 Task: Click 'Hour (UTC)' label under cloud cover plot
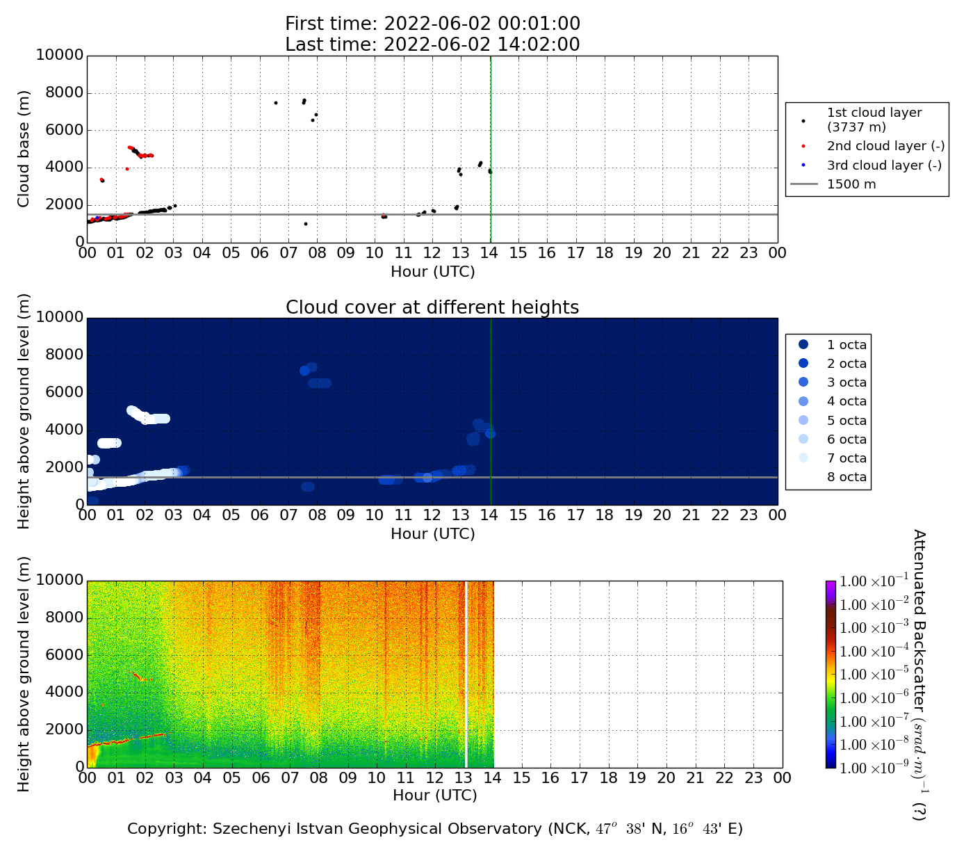pyautogui.click(x=433, y=534)
